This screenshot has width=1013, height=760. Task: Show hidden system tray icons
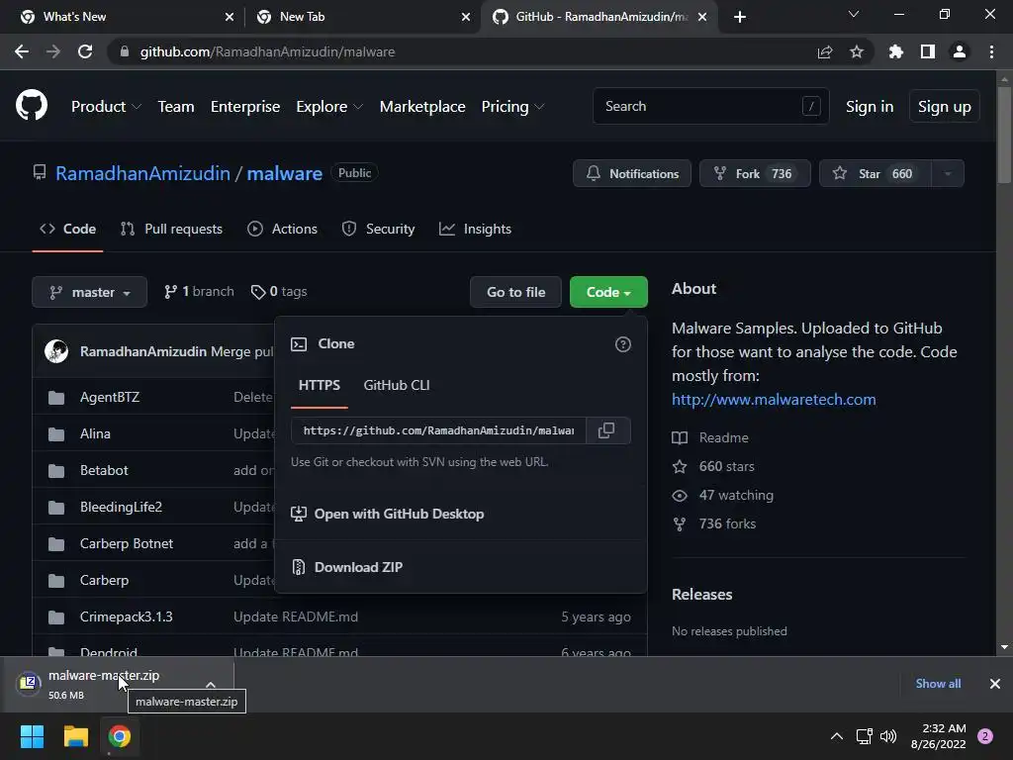point(837,736)
